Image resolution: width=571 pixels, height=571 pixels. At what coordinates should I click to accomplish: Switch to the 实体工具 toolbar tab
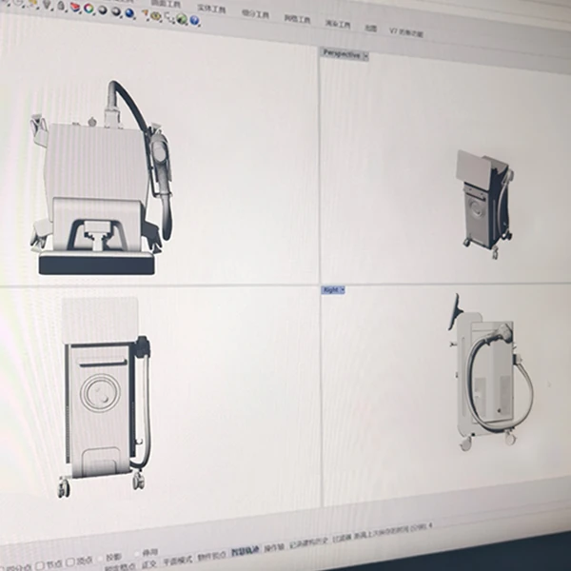[210, 9]
